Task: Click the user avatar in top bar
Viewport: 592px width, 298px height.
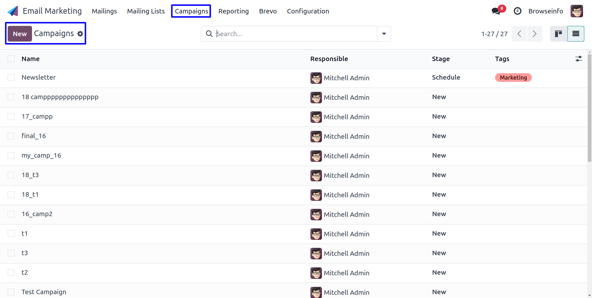Action: 577,11
